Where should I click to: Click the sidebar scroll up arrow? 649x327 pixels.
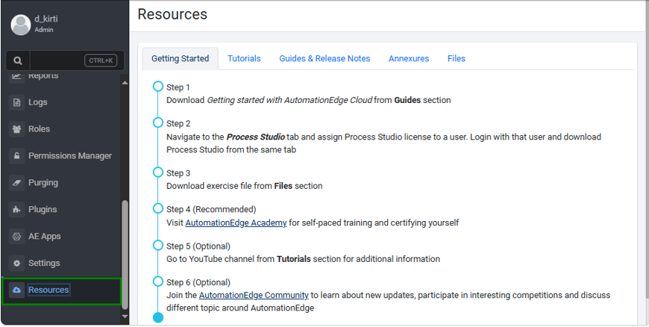pyautogui.click(x=125, y=81)
